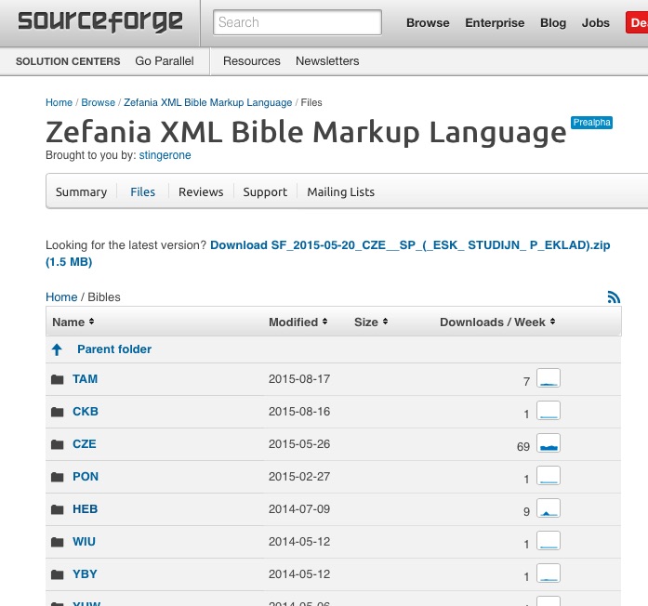
Task: Open the TAM folder link
Action: (x=86, y=379)
